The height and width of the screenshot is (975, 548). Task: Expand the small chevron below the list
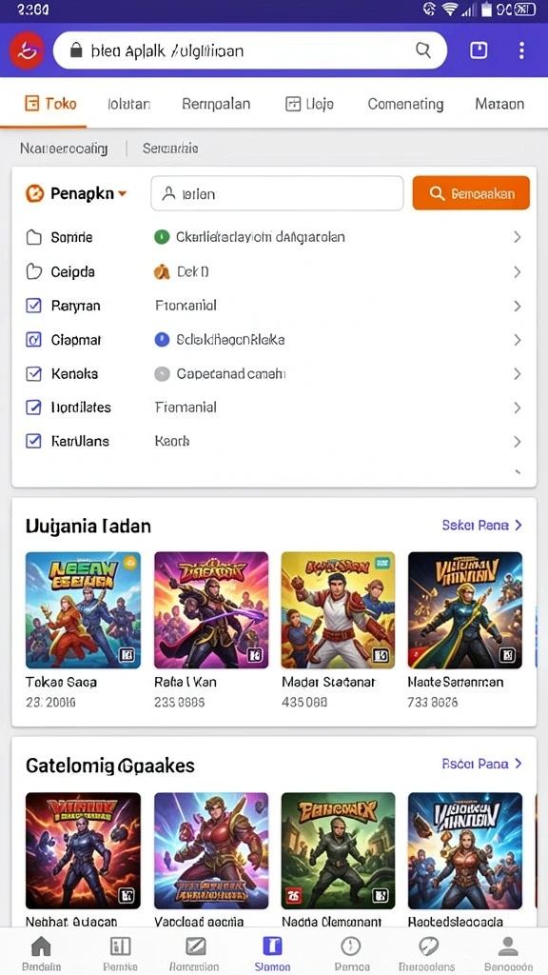click(x=518, y=472)
